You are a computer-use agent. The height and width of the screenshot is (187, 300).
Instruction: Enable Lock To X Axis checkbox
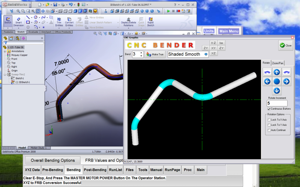click(x=269, y=120)
